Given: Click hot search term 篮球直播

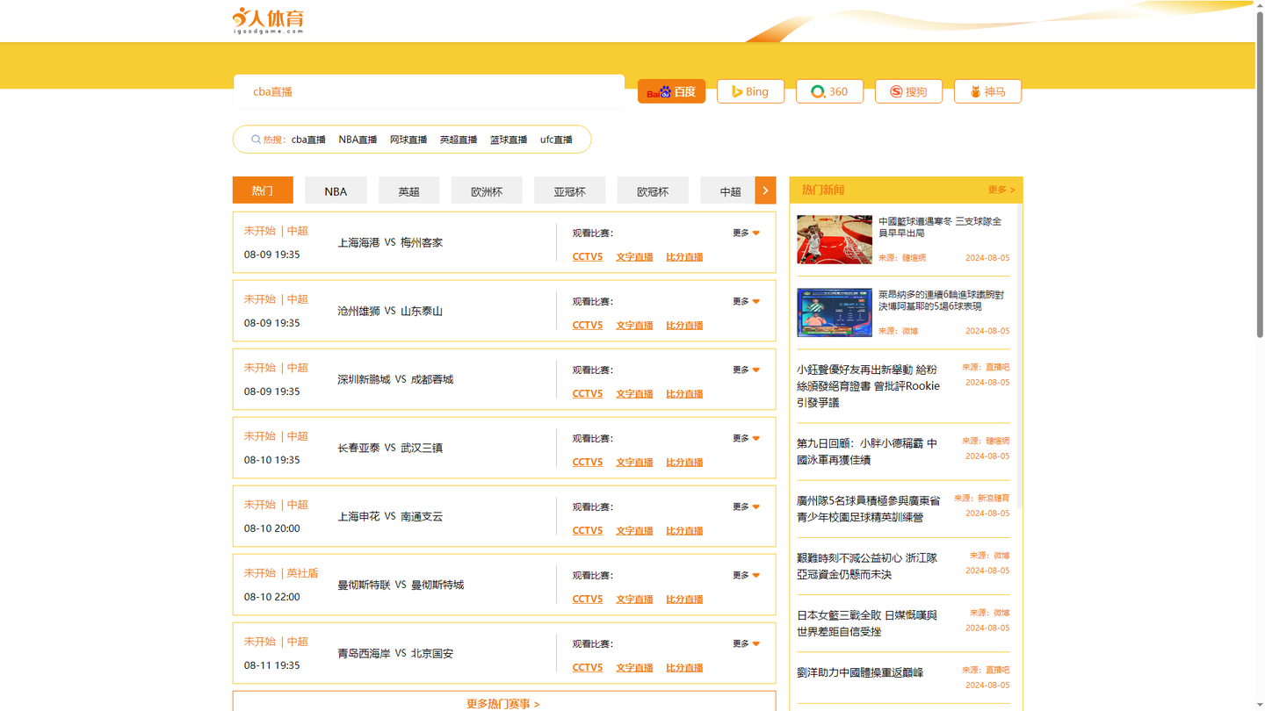Looking at the screenshot, I should (x=509, y=140).
